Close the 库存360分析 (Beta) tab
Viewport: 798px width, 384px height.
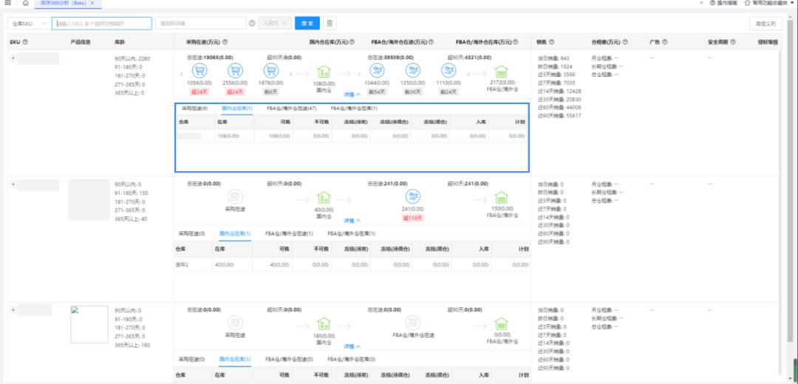pos(92,4)
